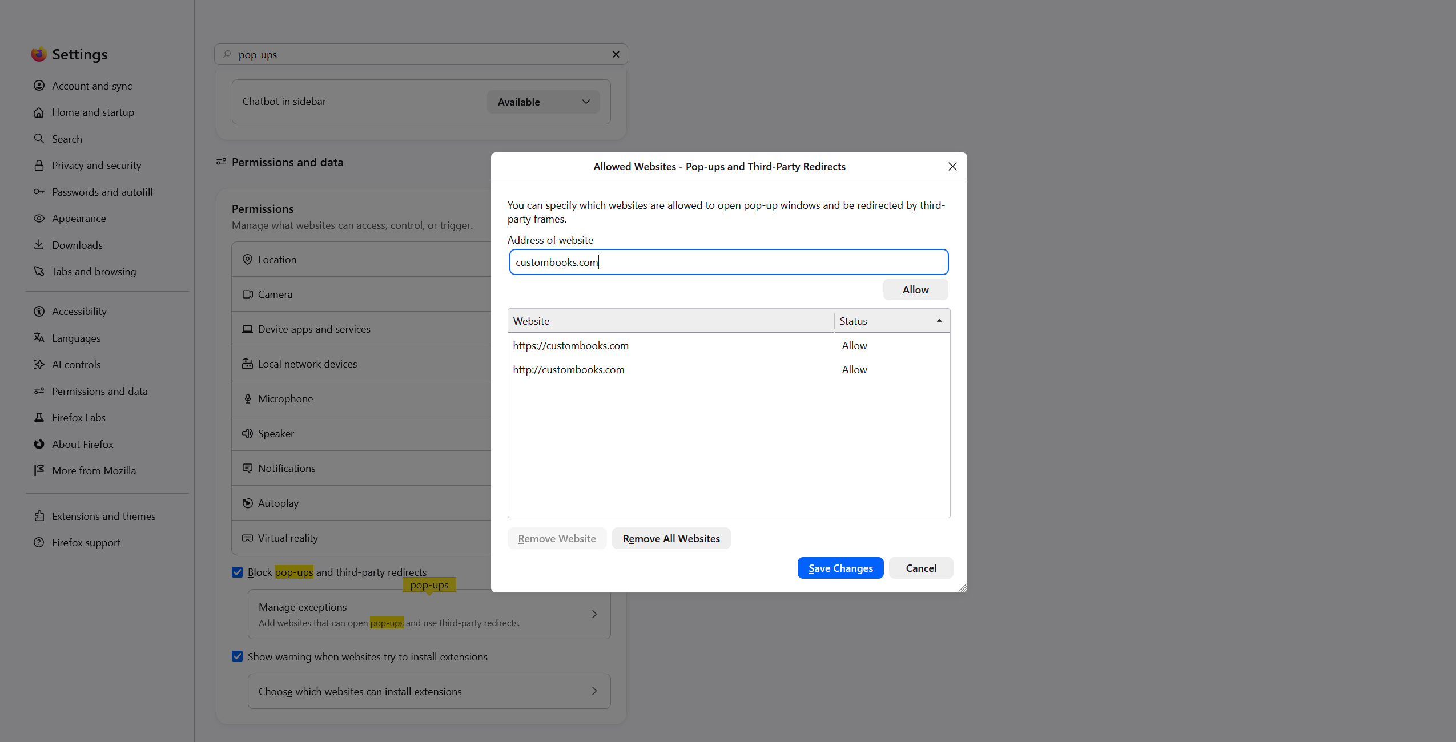Viewport: 1456px width, 742px height.
Task: Click the More from Mozilla icon
Action: (39, 471)
